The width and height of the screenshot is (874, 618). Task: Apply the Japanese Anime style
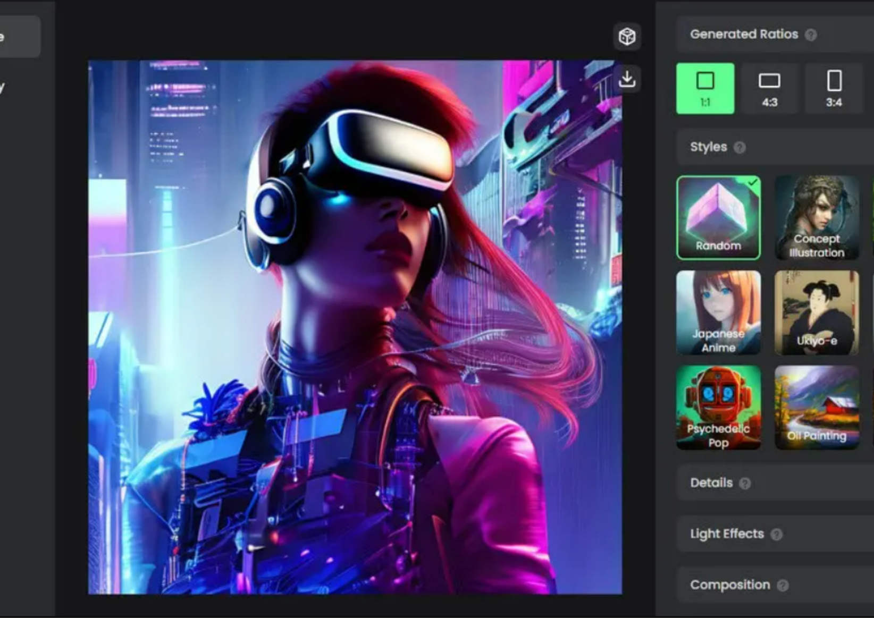point(718,312)
